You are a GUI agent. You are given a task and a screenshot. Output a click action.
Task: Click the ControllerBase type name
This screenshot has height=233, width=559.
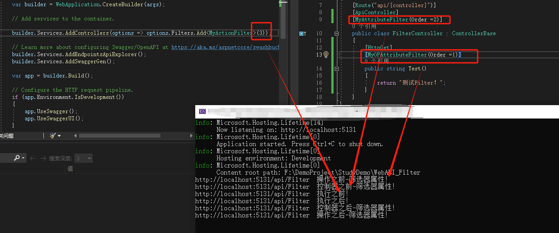pos(473,33)
